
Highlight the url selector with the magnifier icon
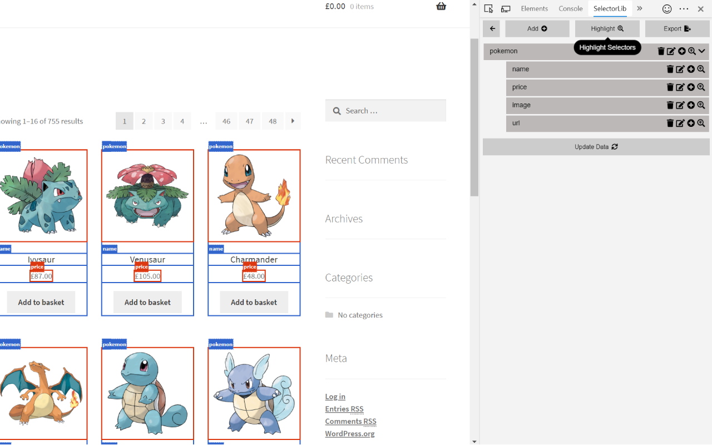(x=701, y=123)
